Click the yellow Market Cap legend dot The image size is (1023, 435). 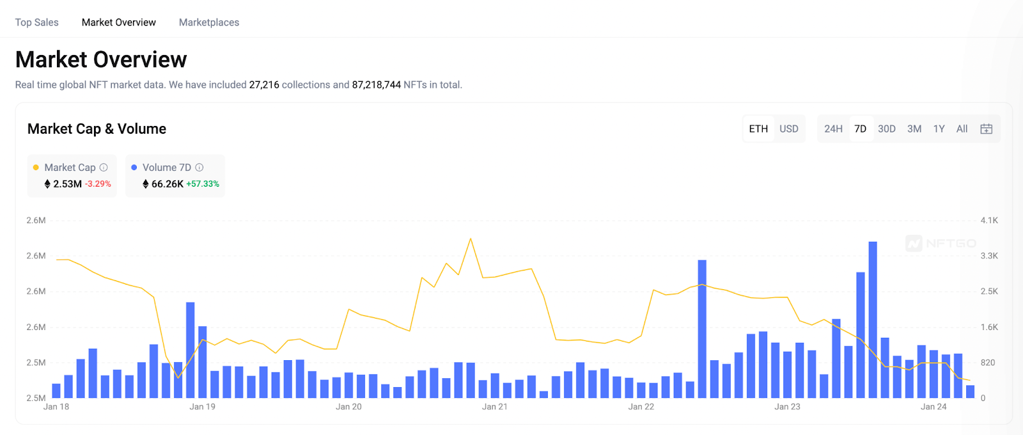pos(36,168)
